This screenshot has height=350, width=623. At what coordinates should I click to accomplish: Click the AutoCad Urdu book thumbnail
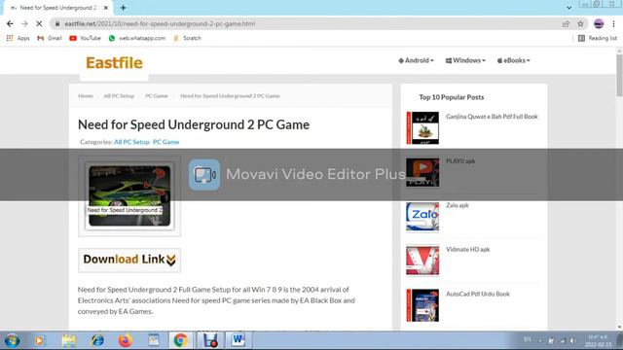(422, 305)
